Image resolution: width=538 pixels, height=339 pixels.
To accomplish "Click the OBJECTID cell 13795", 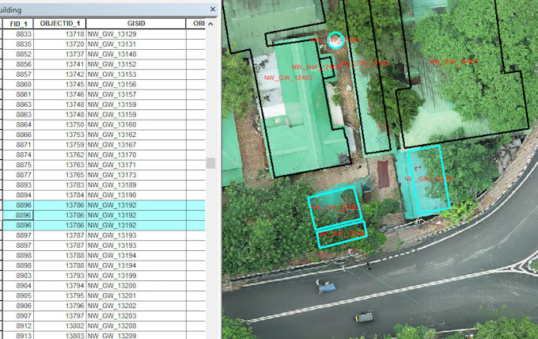I will [59, 295].
